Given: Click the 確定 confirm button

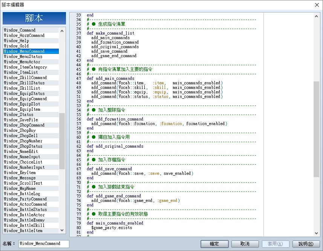Looking at the screenshot, I should pos(214,244).
